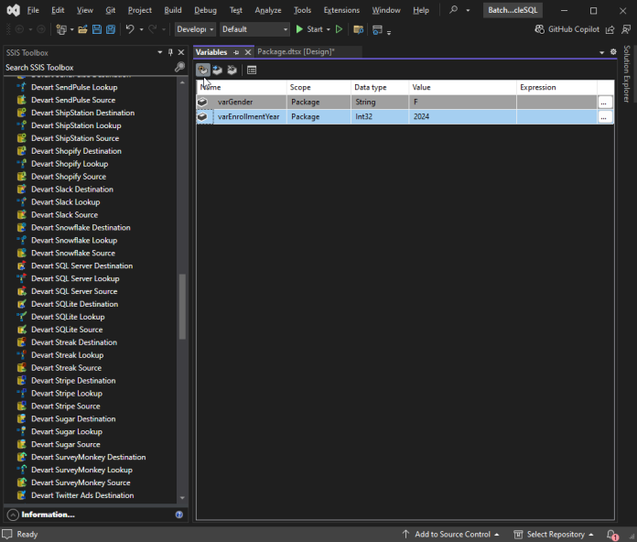Open the Debug menu
This screenshot has width=637, height=542.
[x=205, y=10]
